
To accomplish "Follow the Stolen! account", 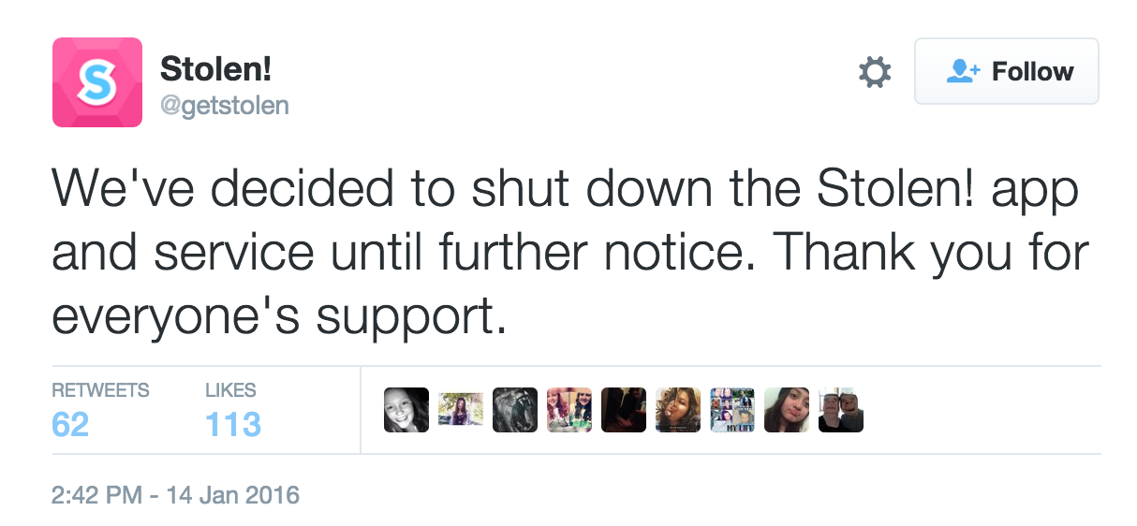I will (x=1006, y=71).
